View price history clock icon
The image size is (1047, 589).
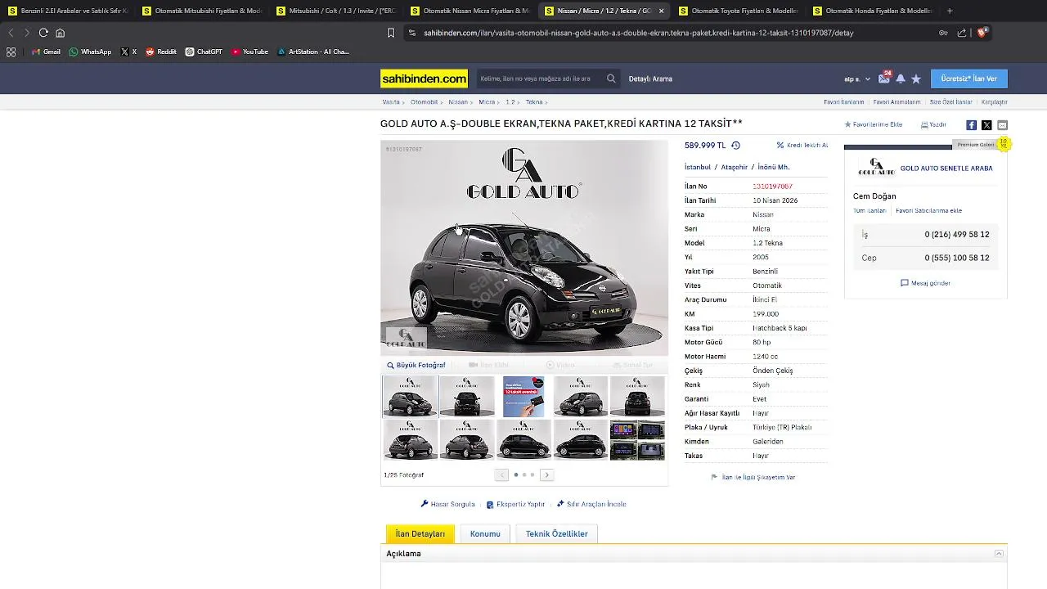coord(735,145)
